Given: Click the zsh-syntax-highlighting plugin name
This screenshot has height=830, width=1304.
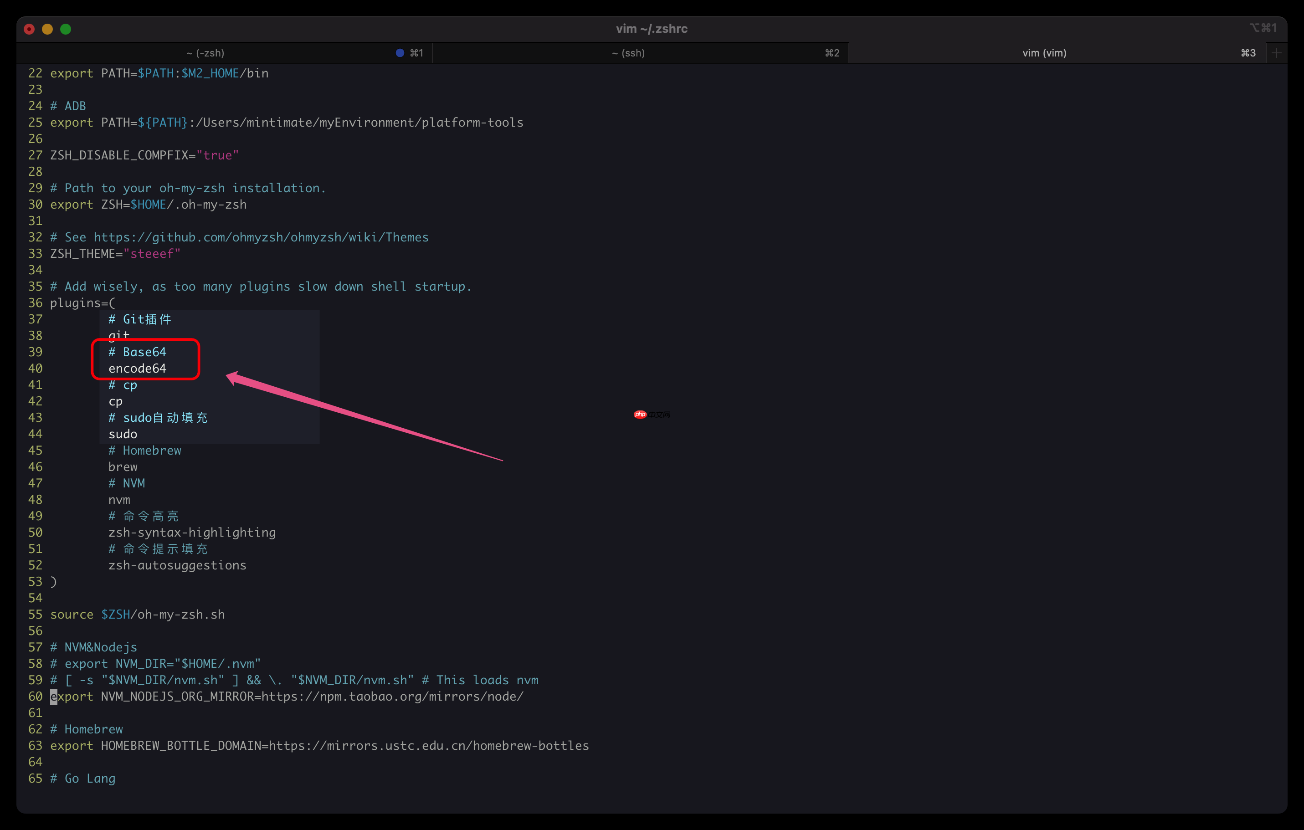Looking at the screenshot, I should (192, 532).
